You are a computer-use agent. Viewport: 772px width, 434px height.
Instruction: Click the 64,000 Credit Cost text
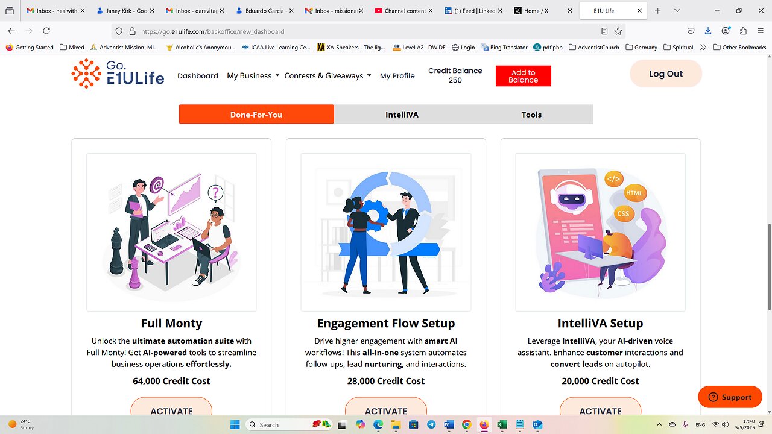tap(171, 381)
